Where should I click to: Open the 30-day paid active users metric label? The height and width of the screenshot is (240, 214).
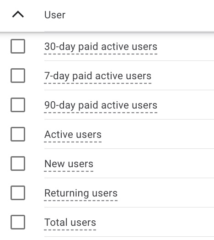[101, 47]
